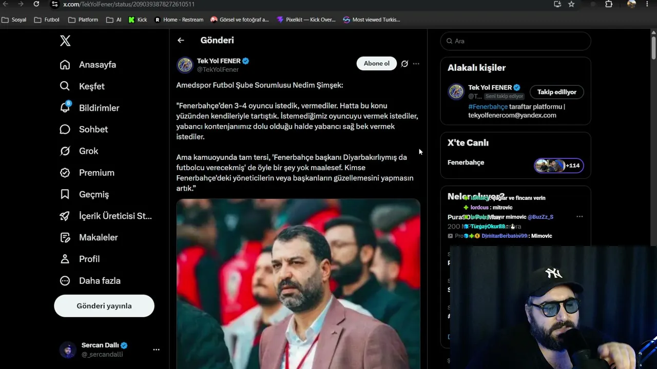Open the Pura trend's three-dot menu
Screen dimensions: 657x369
(x=579, y=217)
